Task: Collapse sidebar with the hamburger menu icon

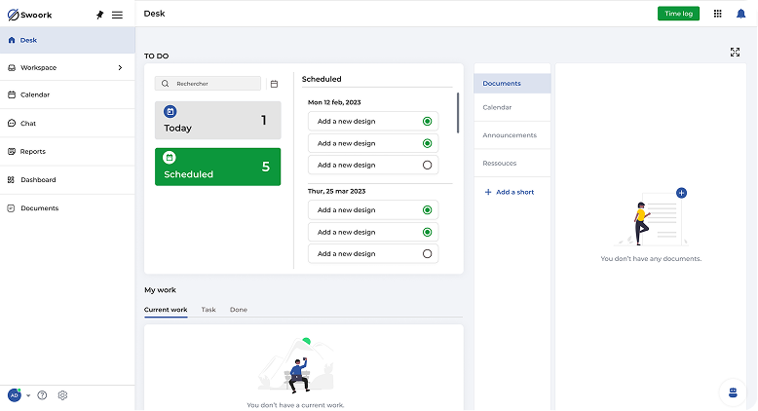Action: click(117, 15)
